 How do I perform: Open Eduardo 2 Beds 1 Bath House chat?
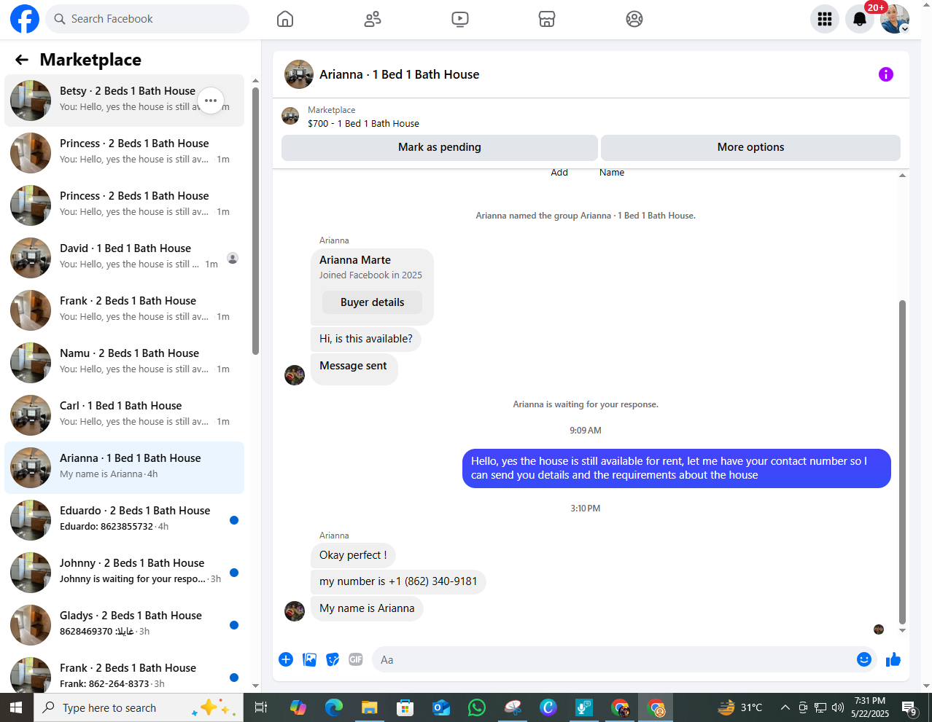(x=124, y=520)
